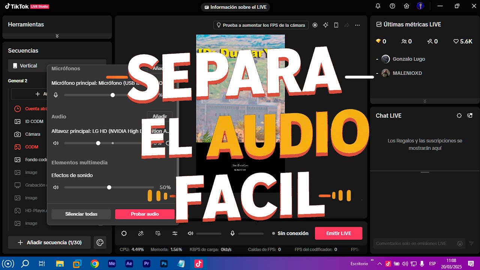Click viewer MALENIOXD
The width and height of the screenshot is (480, 270).
407,73
